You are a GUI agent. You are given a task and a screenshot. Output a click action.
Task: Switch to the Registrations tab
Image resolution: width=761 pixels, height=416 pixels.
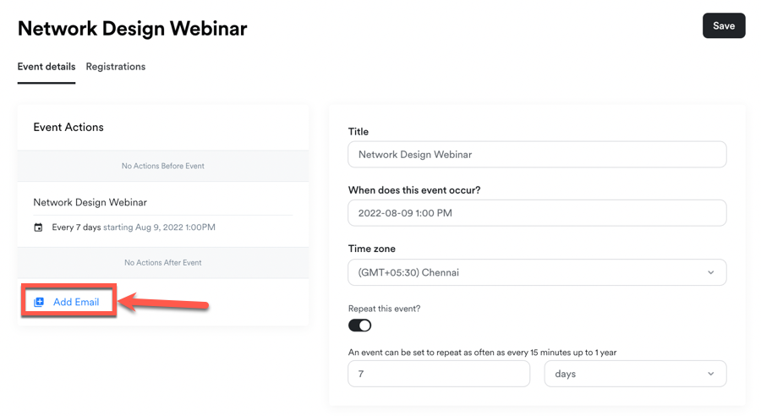coord(115,67)
